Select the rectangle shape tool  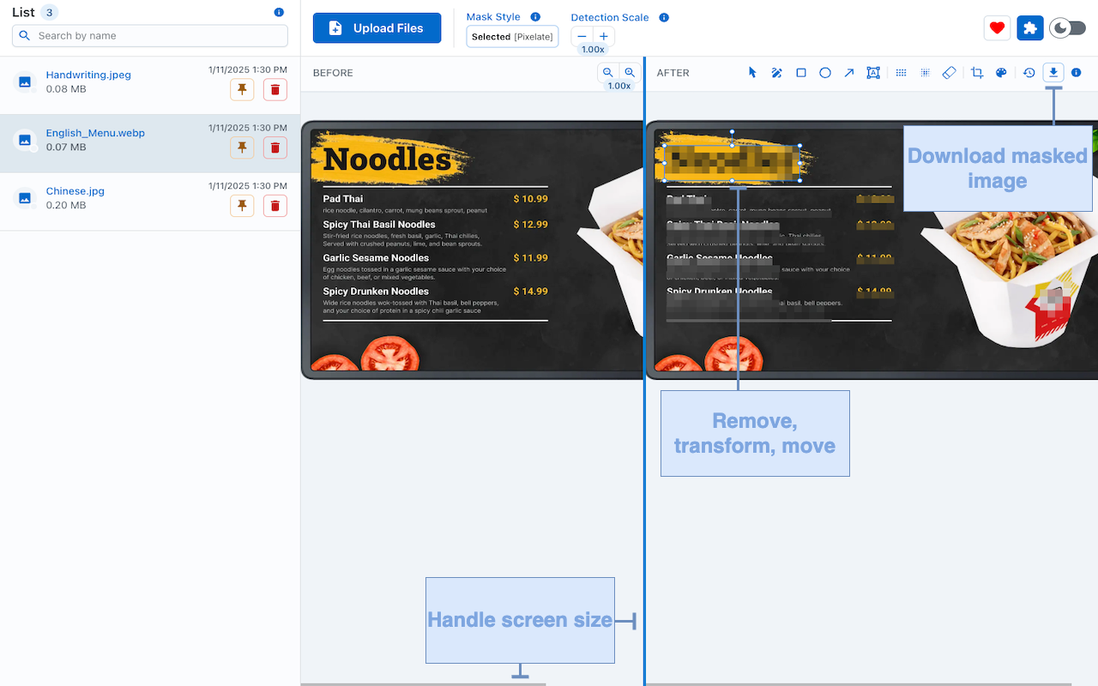point(800,73)
